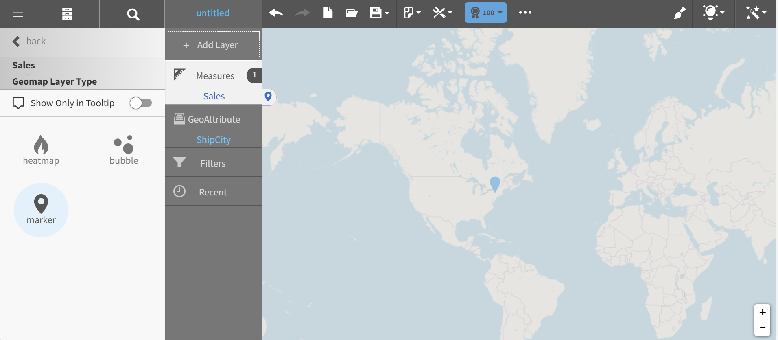This screenshot has width=778, height=340.
Task: Open the paintbrush formatting tool
Action: pyautogui.click(x=680, y=13)
